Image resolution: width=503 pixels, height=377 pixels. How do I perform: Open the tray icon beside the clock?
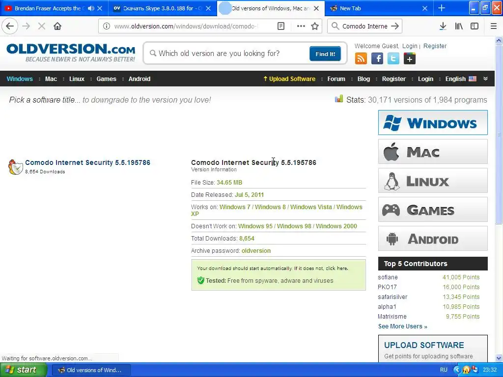point(475,370)
